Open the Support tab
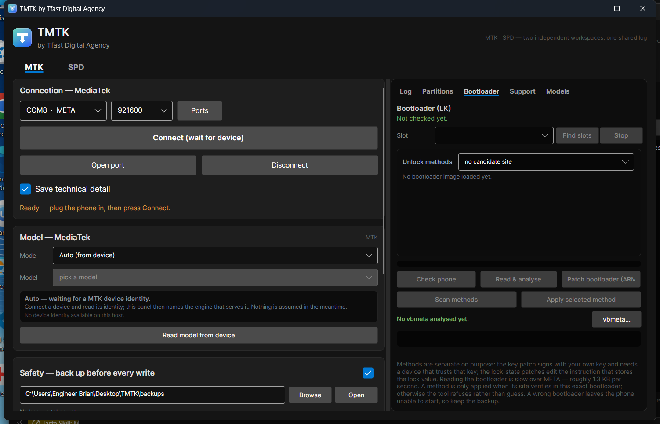The height and width of the screenshot is (424, 660). [522, 91]
